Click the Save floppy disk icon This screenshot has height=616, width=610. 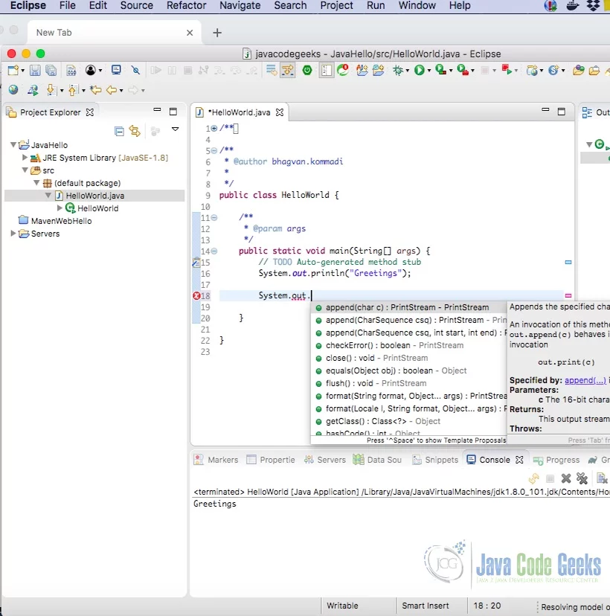35,71
